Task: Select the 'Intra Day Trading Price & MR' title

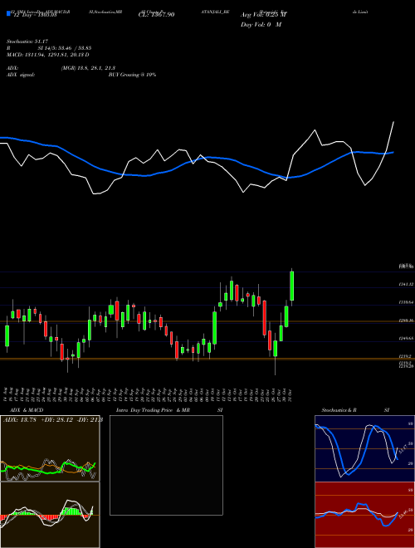Action: pyautogui.click(x=153, y=410)
